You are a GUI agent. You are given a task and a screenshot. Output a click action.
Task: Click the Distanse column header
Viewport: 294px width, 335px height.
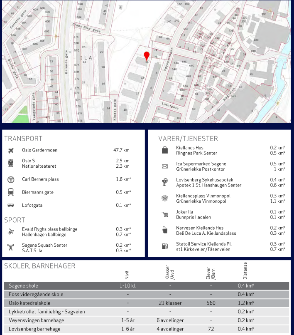[x=245, y=271]
